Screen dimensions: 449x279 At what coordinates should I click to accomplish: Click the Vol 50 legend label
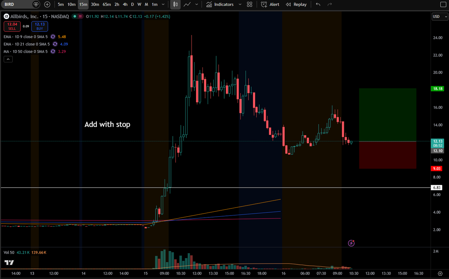pos(10,252)
